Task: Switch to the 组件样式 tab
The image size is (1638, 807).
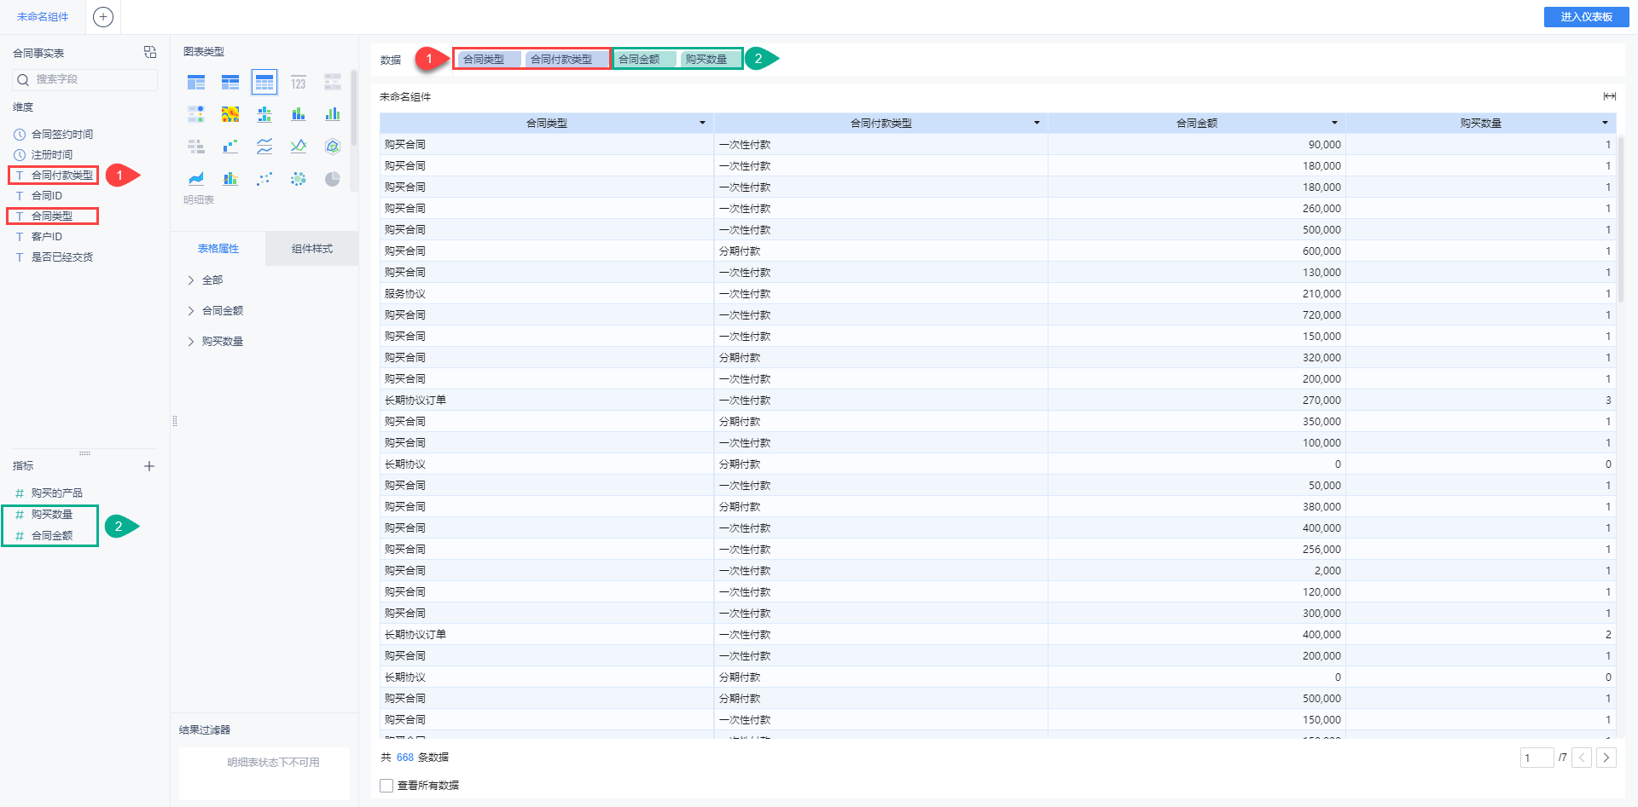Action: tap(311, 249)
